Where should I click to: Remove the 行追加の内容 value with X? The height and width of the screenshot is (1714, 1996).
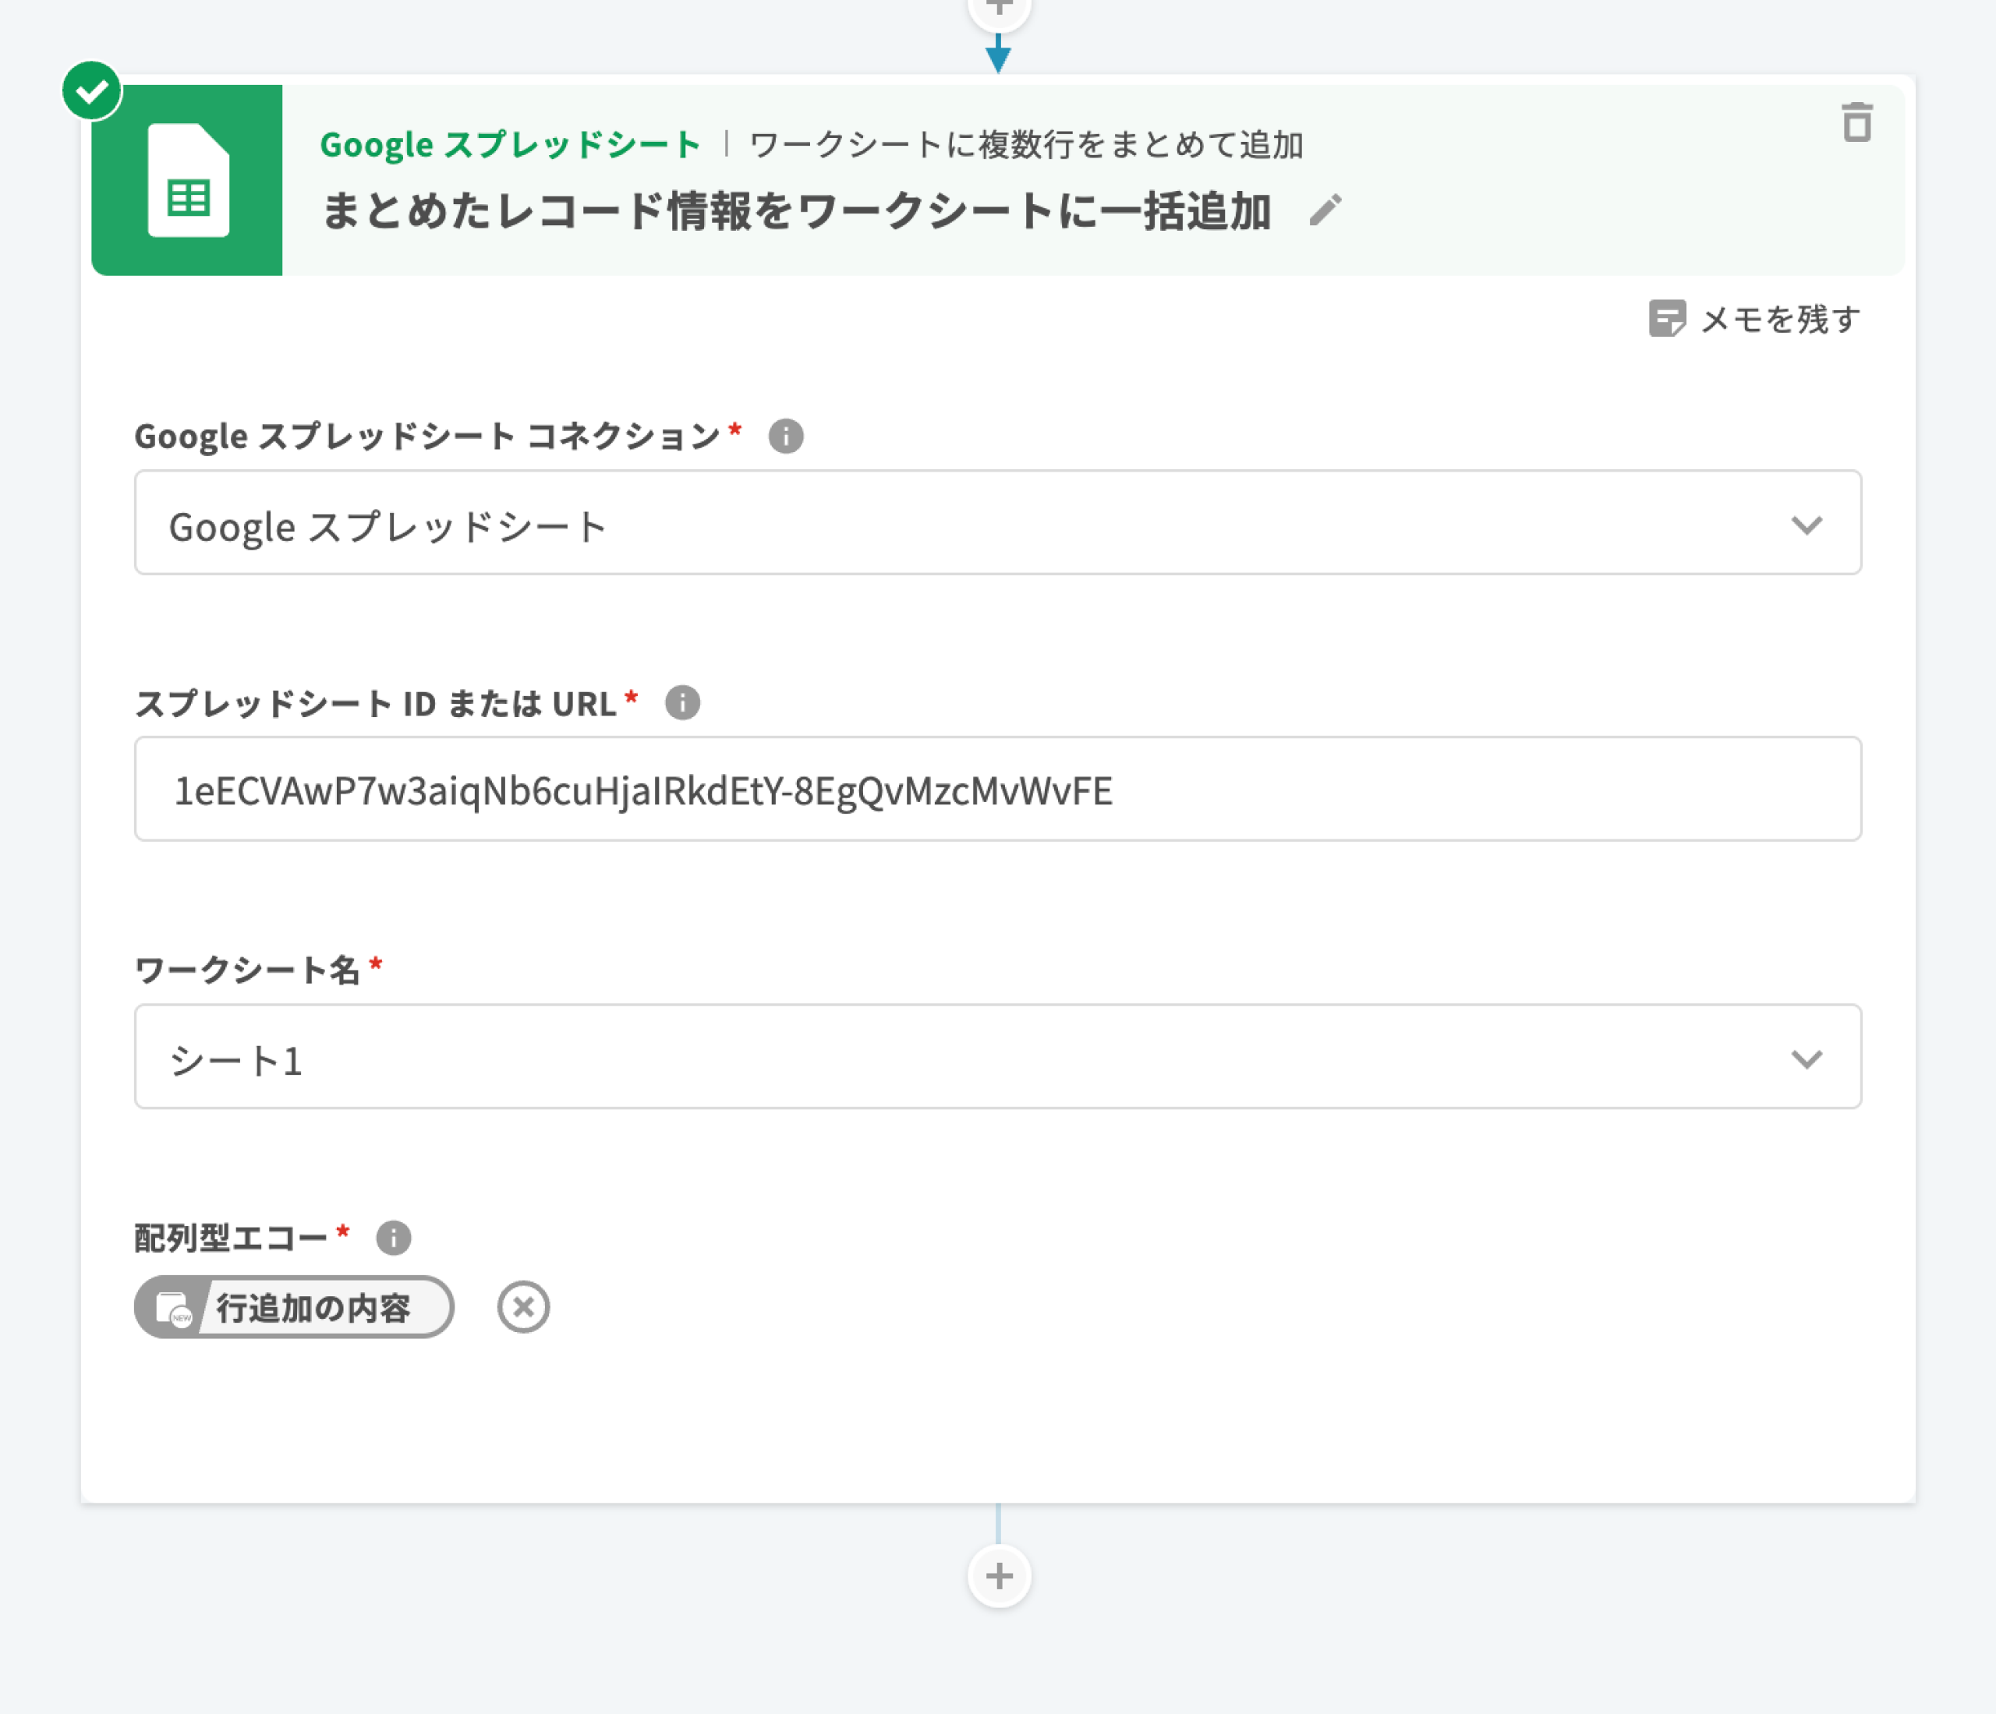523,1308
